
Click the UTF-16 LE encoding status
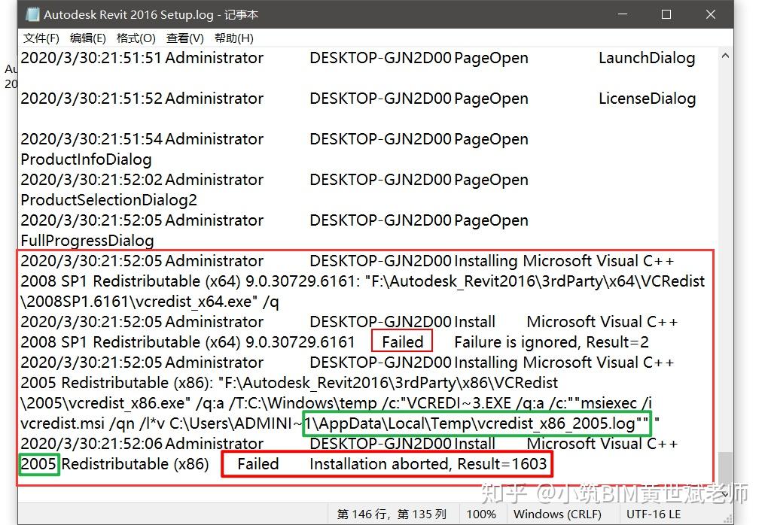coord(654,514)
